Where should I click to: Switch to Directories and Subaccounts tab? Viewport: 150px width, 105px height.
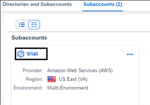click(37, 4)
